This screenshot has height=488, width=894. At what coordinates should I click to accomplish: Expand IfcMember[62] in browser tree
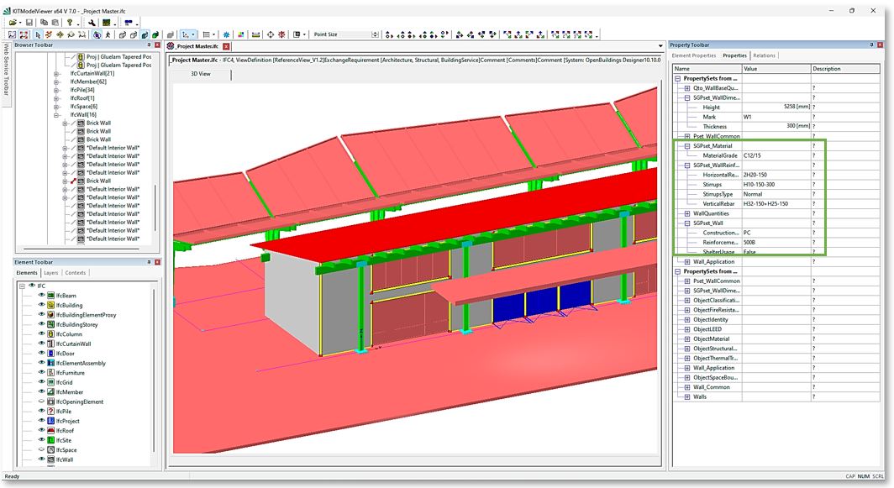(x=56, y=81)
